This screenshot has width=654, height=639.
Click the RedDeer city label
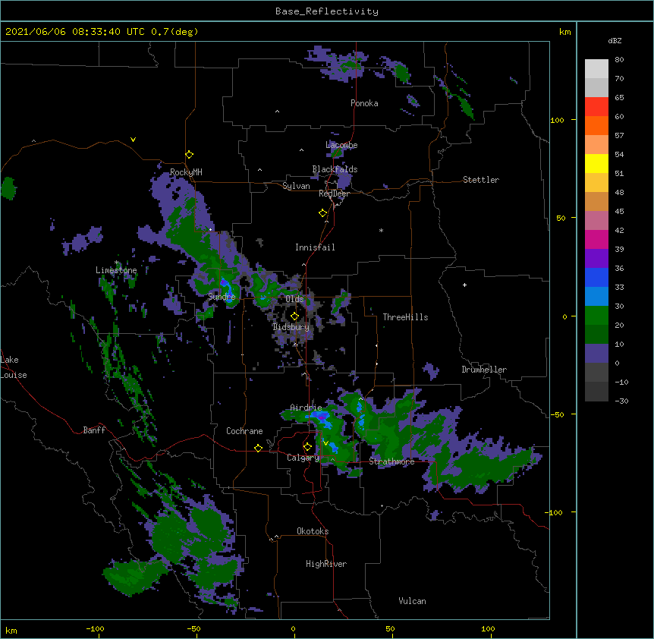pos(334,194)
